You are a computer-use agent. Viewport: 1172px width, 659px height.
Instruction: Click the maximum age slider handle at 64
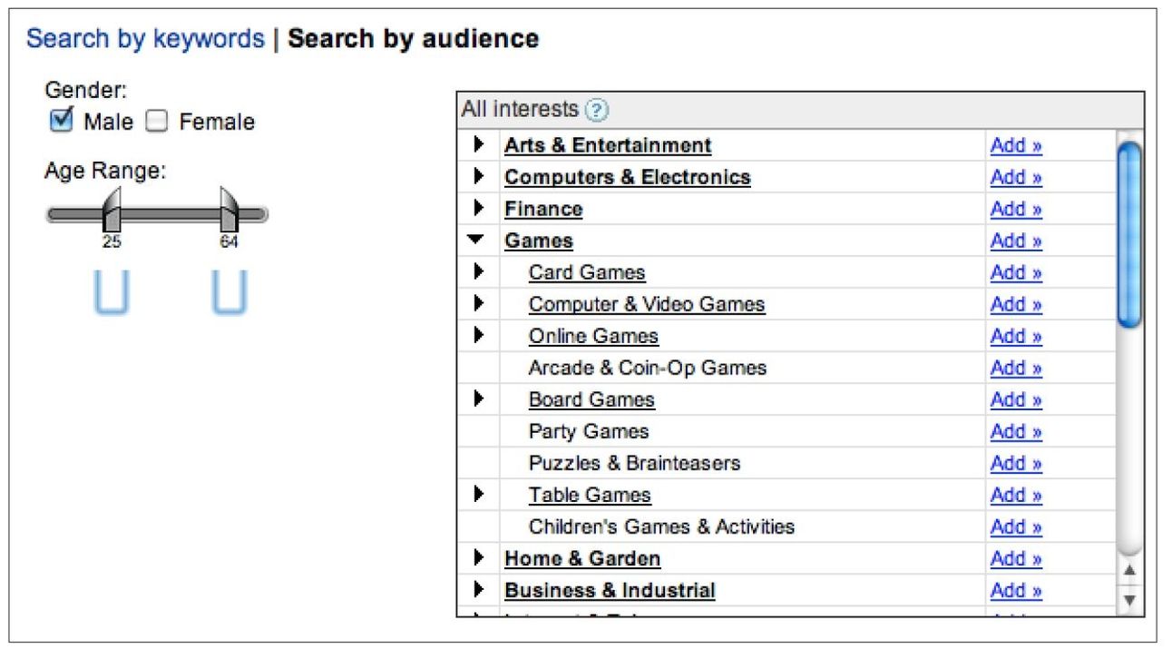coord(229,211)
